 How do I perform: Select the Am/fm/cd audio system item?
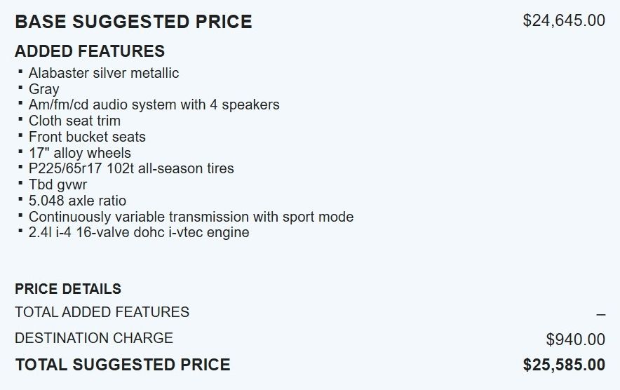tap(154, 105)
